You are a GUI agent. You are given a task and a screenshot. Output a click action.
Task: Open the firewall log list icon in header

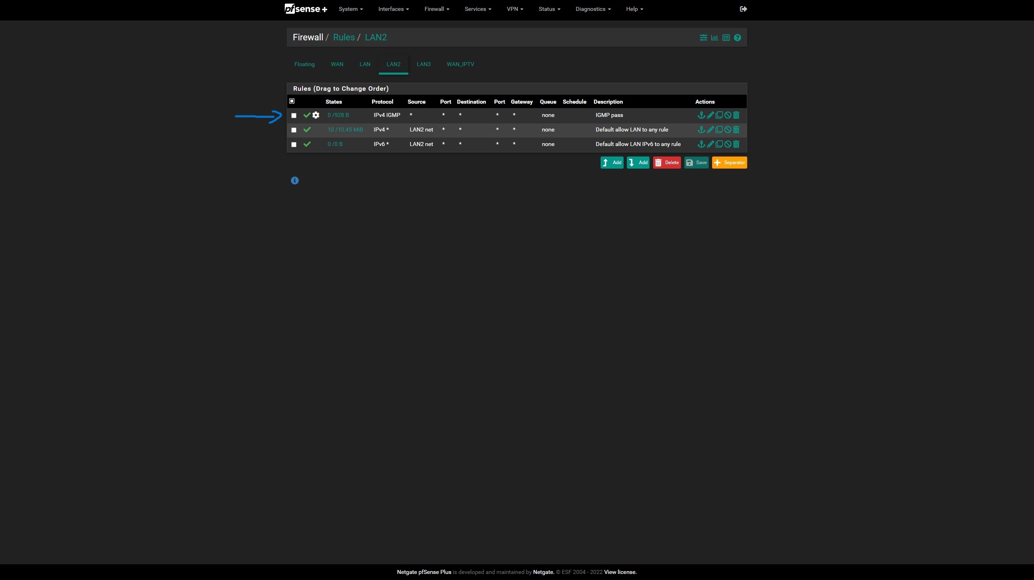click(726, 38)
